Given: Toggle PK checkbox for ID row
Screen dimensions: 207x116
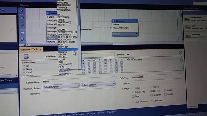Looking at the screenshot, I should click(83, 64).
